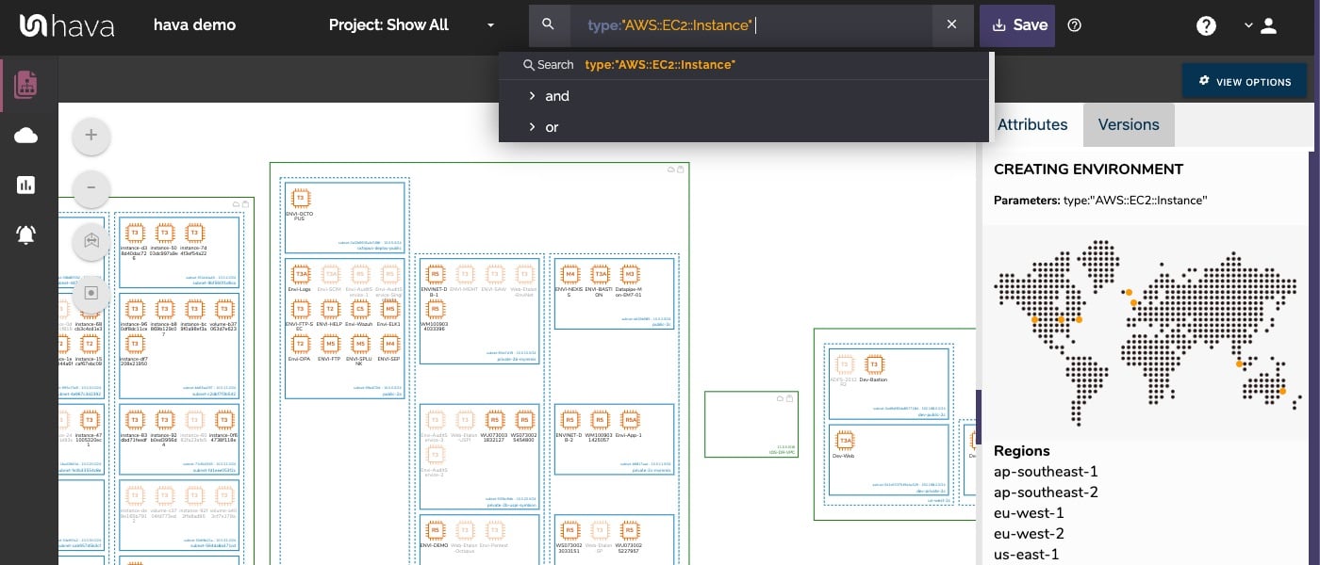
Task: Expand the "and" search operator
Action: 745,96
